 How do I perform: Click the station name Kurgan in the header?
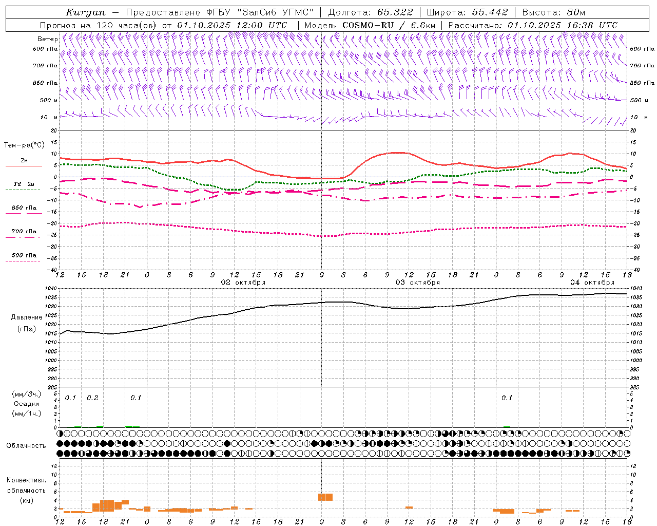point(85,12)
